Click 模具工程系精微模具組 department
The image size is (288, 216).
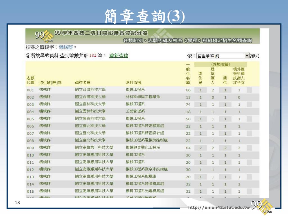tap(145, 184)
